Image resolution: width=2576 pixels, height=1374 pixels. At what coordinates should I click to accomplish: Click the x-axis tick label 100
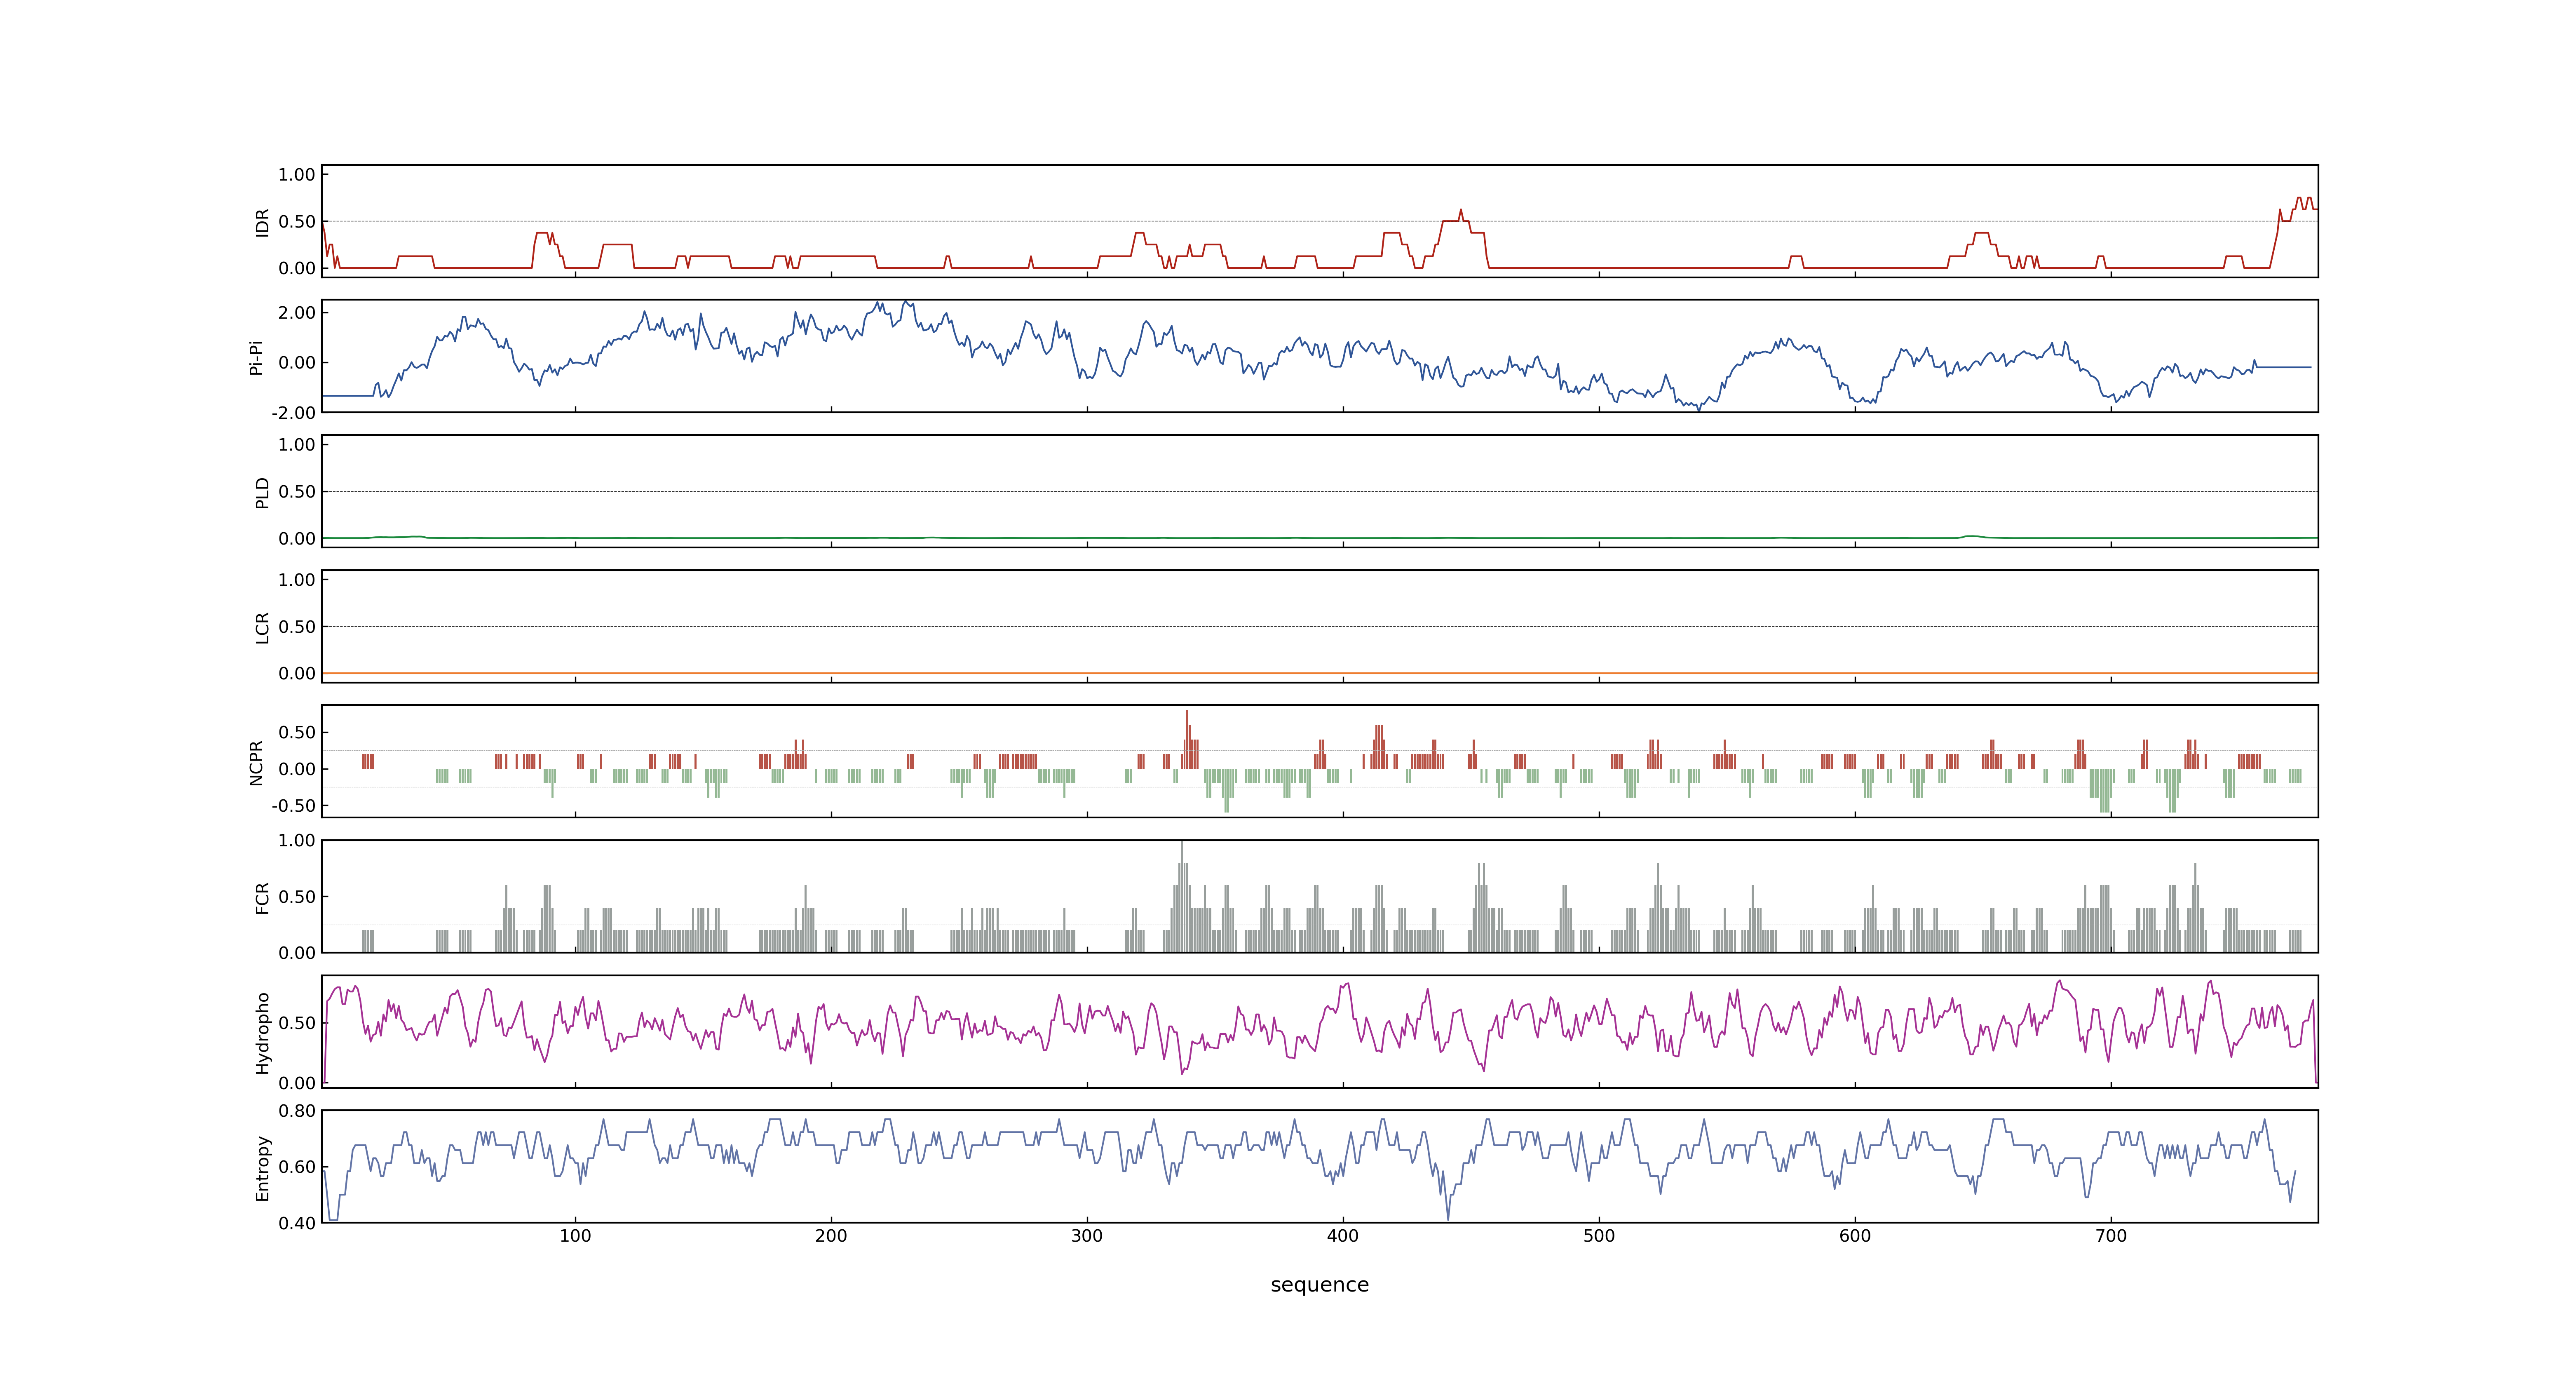pyautogui.click(x=575, y=1236)
